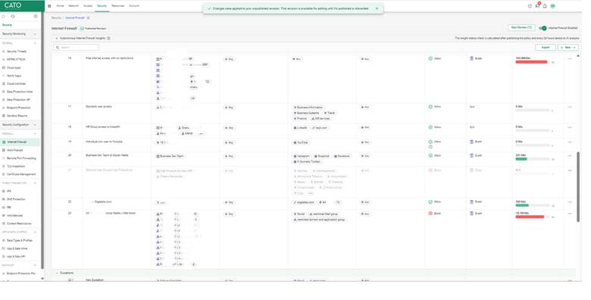Click the settings gear in sidebar header

(36, 16)
